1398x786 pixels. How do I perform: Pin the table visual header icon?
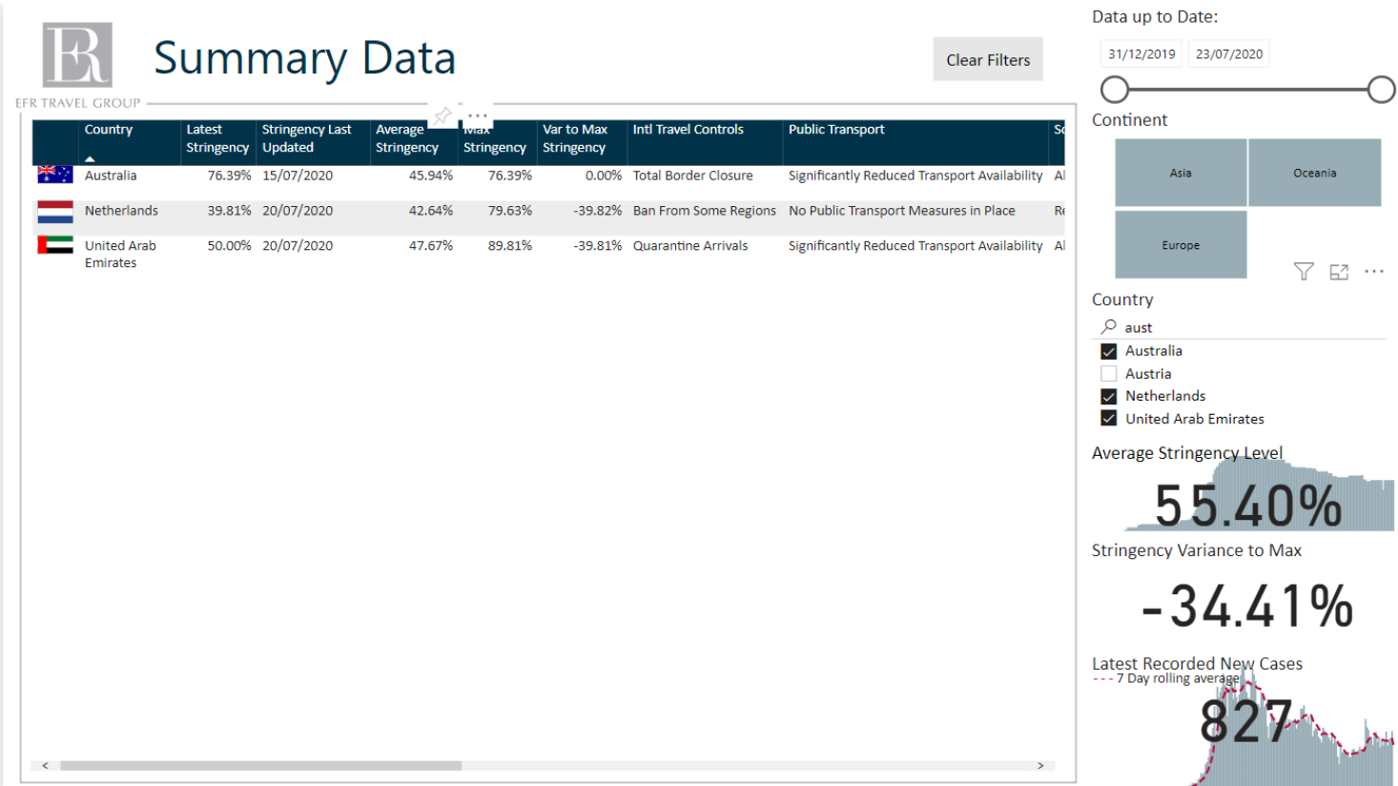[442, 115]
